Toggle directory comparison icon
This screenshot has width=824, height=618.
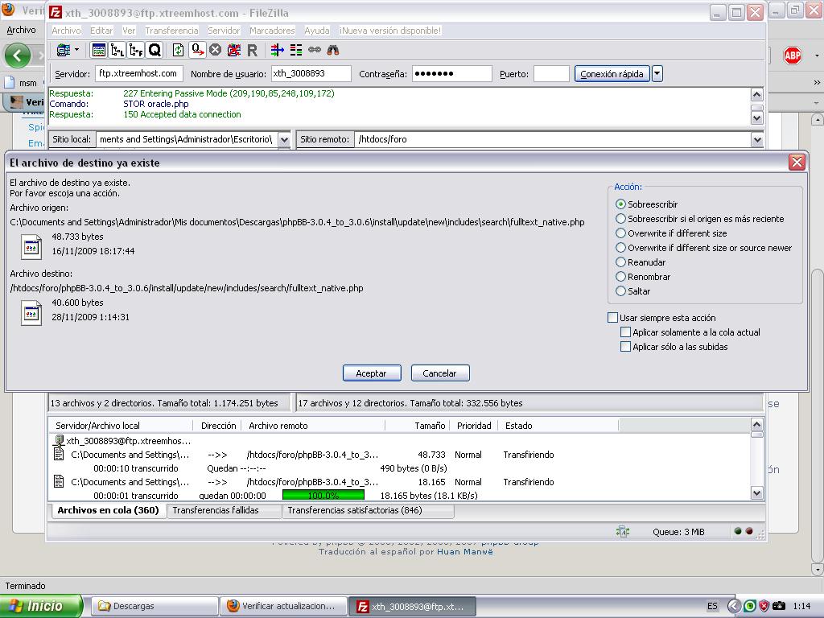(296, 50)
